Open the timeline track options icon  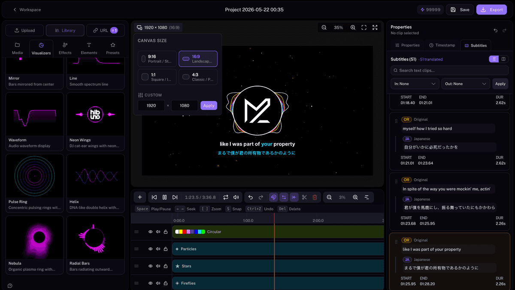coord(367,197)
